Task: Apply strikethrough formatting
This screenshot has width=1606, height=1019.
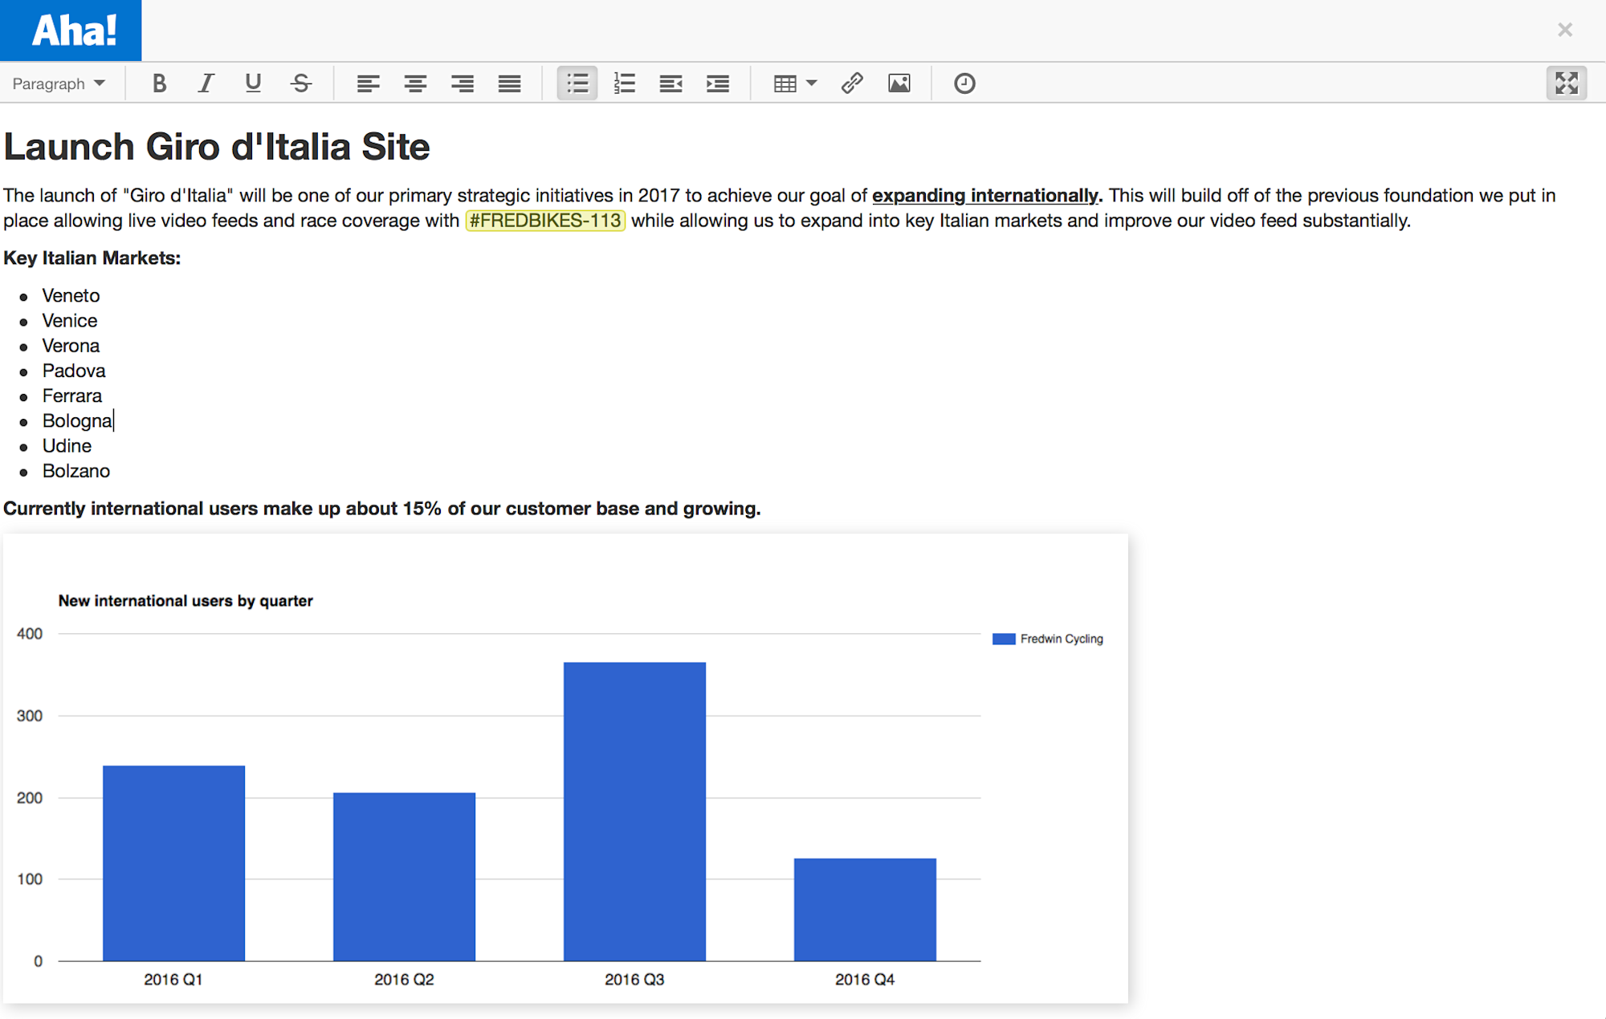Action: 301,83
